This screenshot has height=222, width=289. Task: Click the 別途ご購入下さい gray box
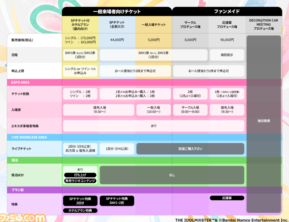pos(190,149)
